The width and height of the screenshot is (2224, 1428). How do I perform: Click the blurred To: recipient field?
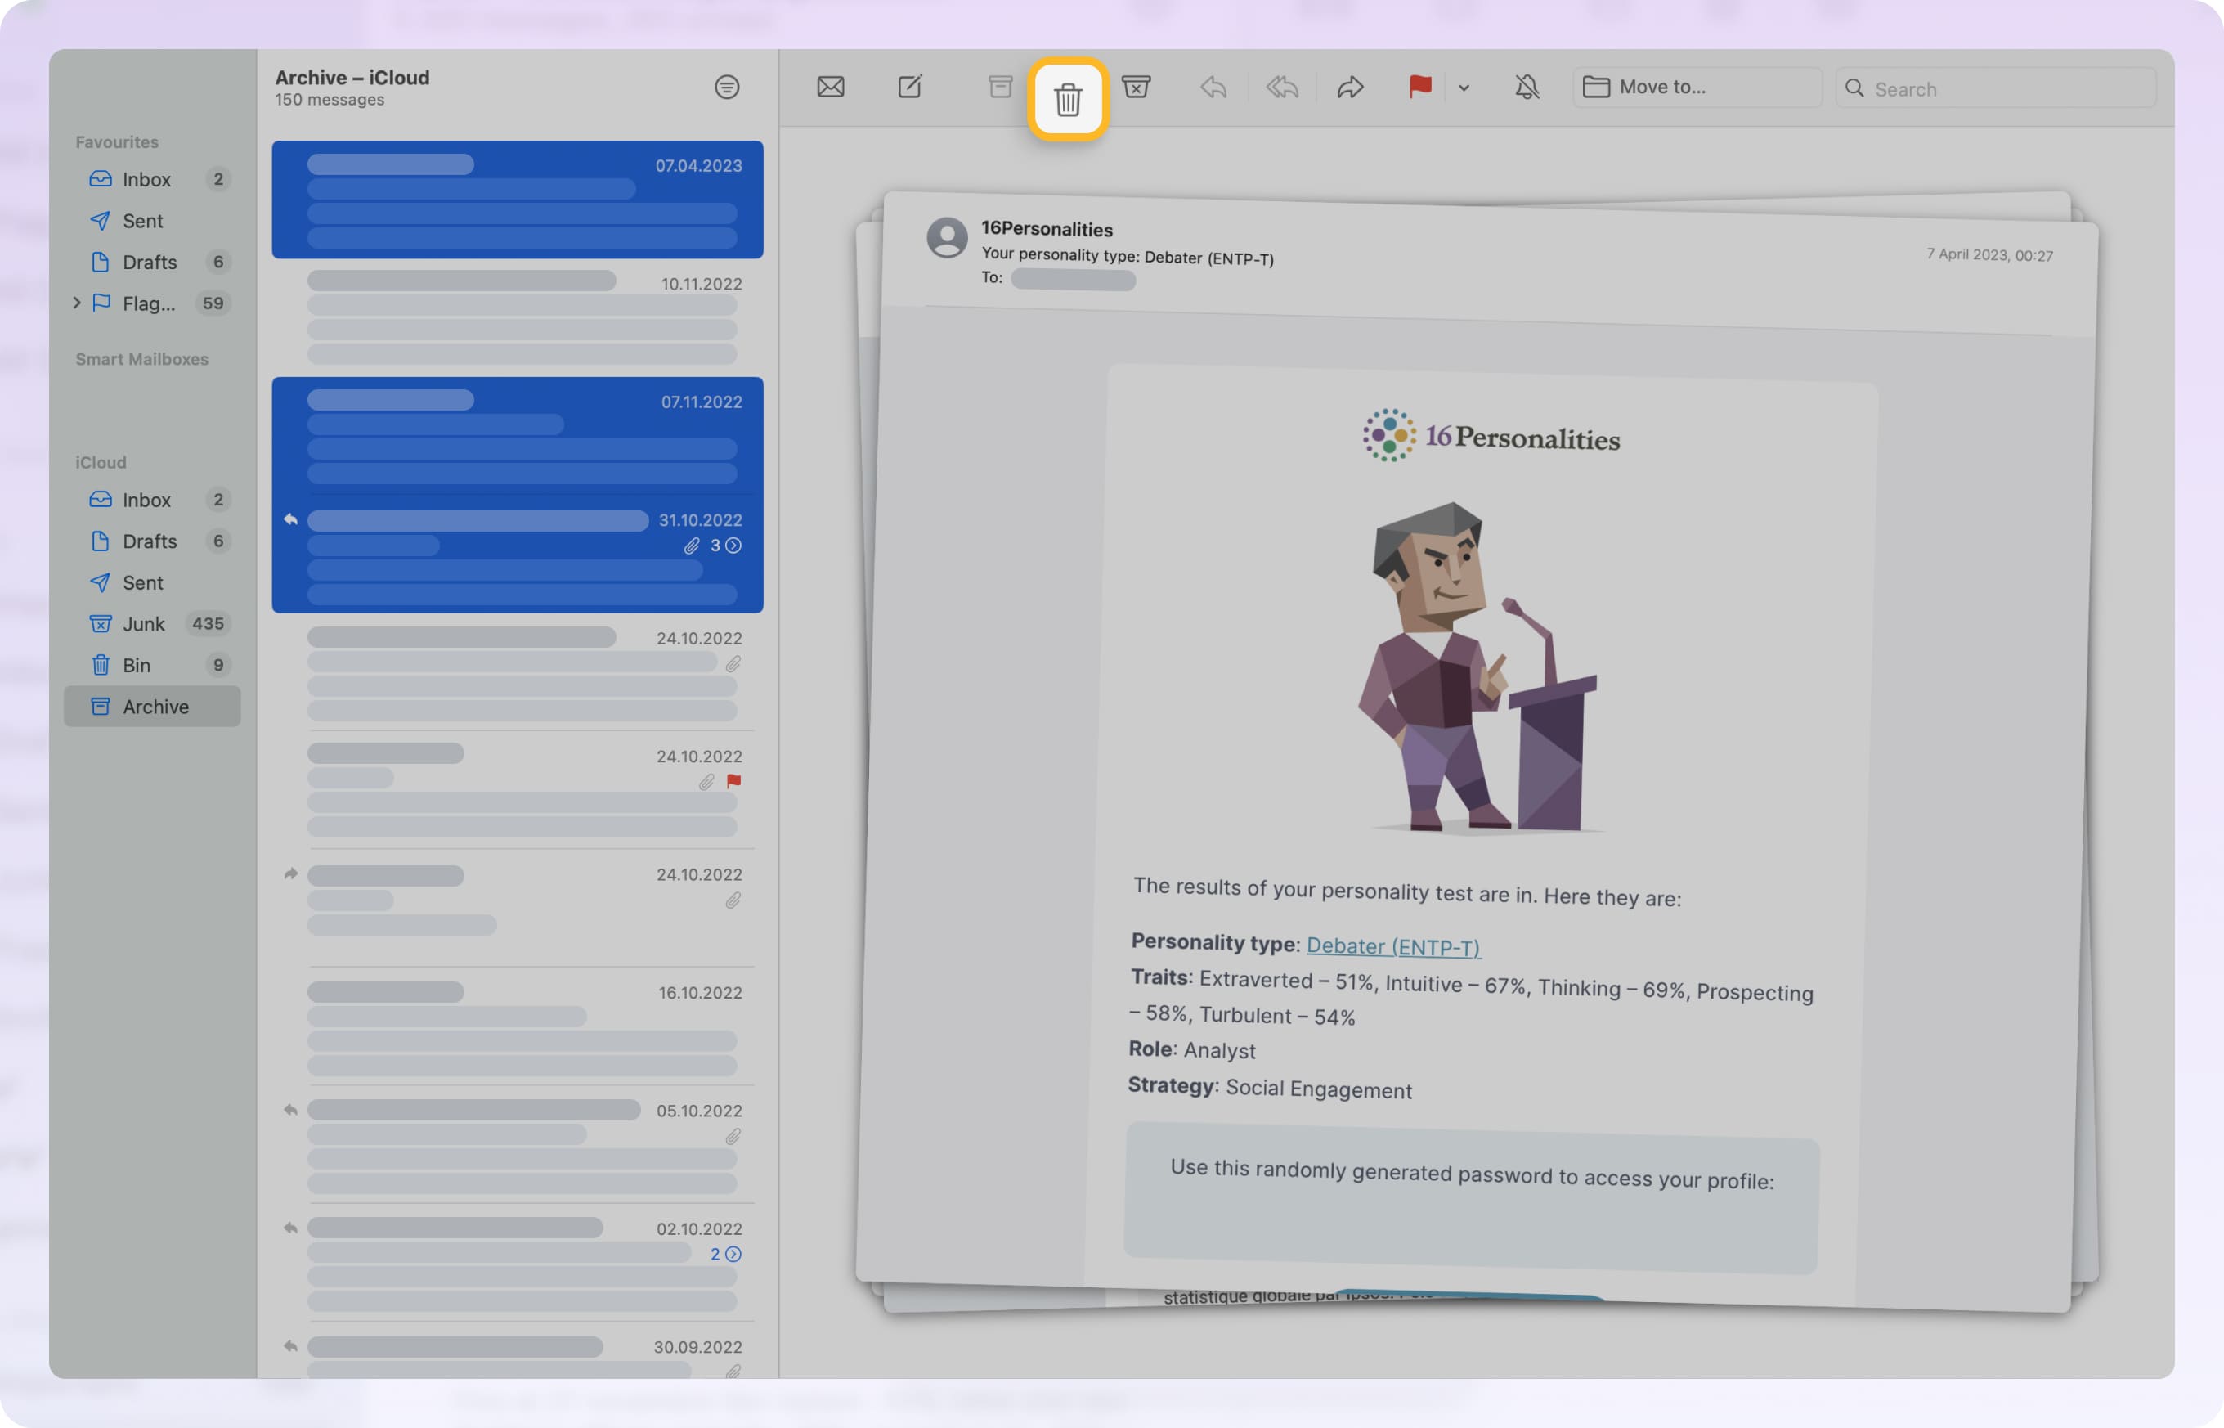tap(1073, 278)
